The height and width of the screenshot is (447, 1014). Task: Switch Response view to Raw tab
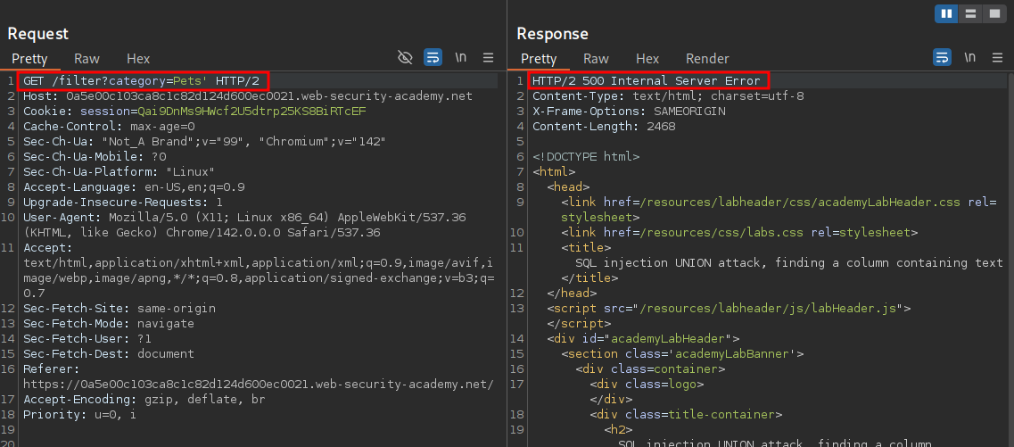[596, 59]
